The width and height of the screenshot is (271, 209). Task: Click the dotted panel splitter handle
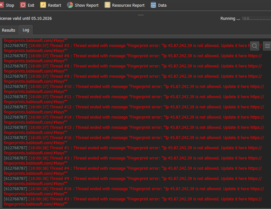click(141, 15)
